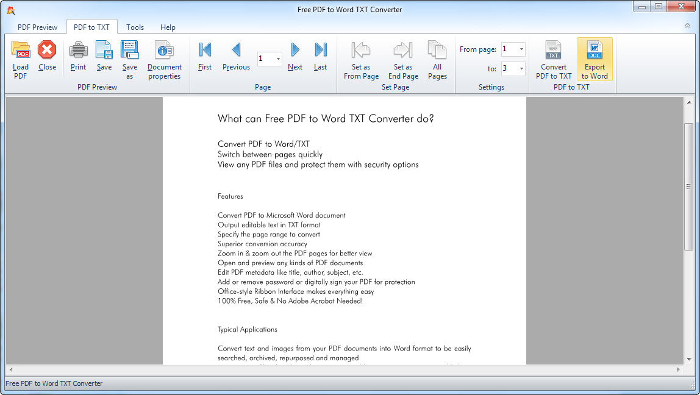Click 'Add or remove password or digitally sign' line
The width and height of the screenshot is (700, 395).
316,282
